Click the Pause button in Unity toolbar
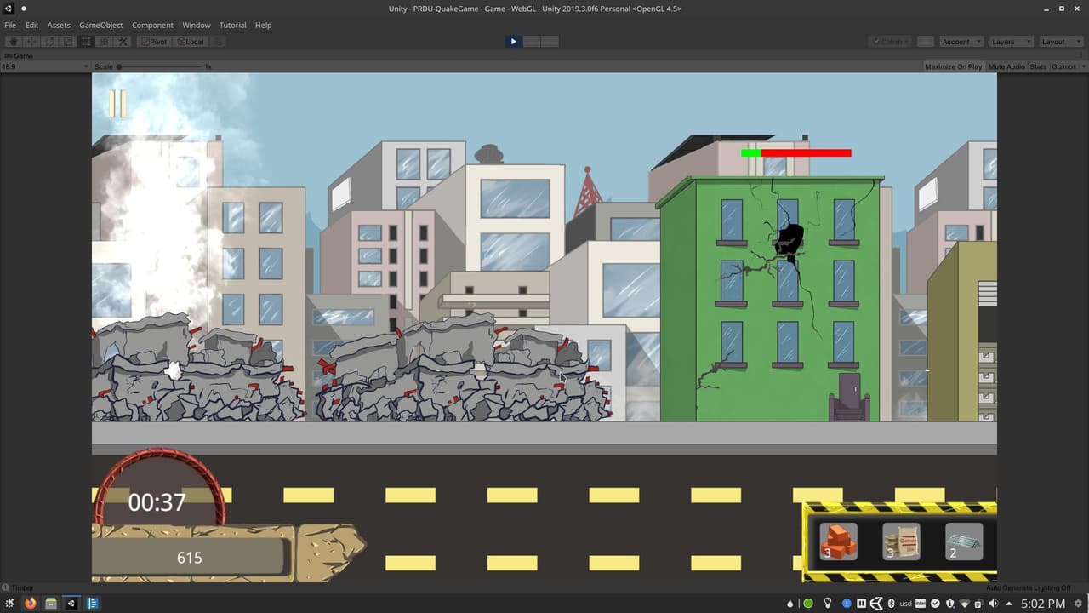 [x=532, y=42]
